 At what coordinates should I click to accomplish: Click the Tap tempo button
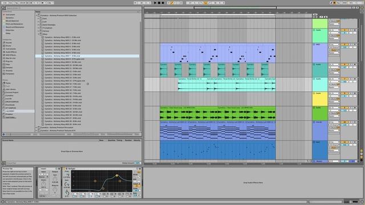pos(17,3)
